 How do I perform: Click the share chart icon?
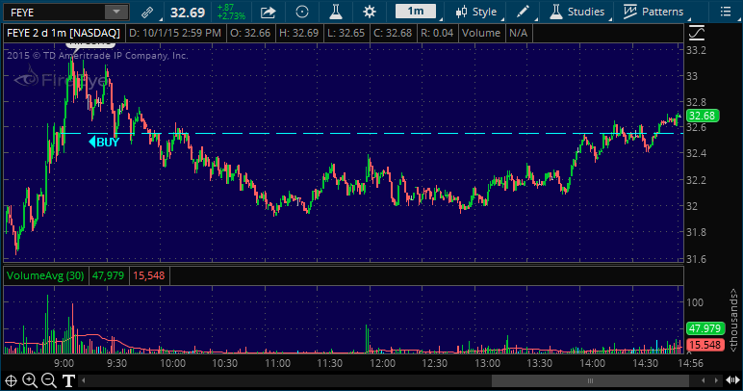(269, 13)
